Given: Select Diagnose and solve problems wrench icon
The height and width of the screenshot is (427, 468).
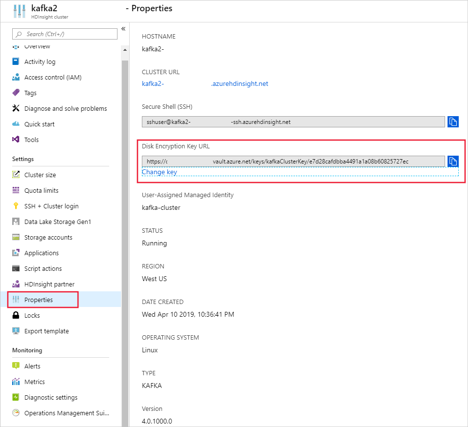Looking at the screenshot, I should (x=16, y=109).
